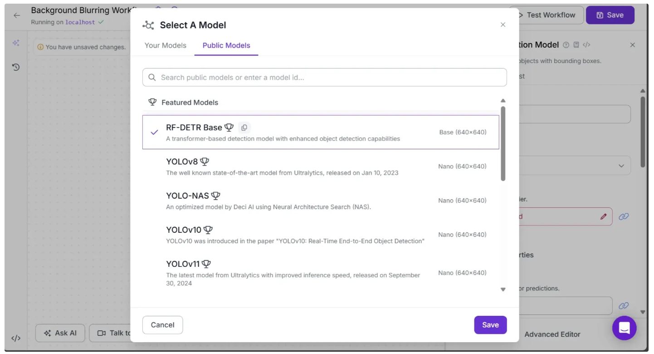654x354 pixels.
Task: Click the checkmark on the RF-DETR Base row
Action: tap(154, 132)
